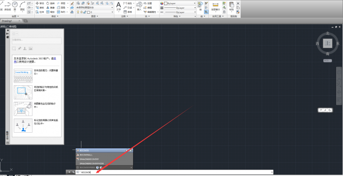343x176 pixels.
Task: Open the Text (文字) annotation tool
Action: point(118,6)
